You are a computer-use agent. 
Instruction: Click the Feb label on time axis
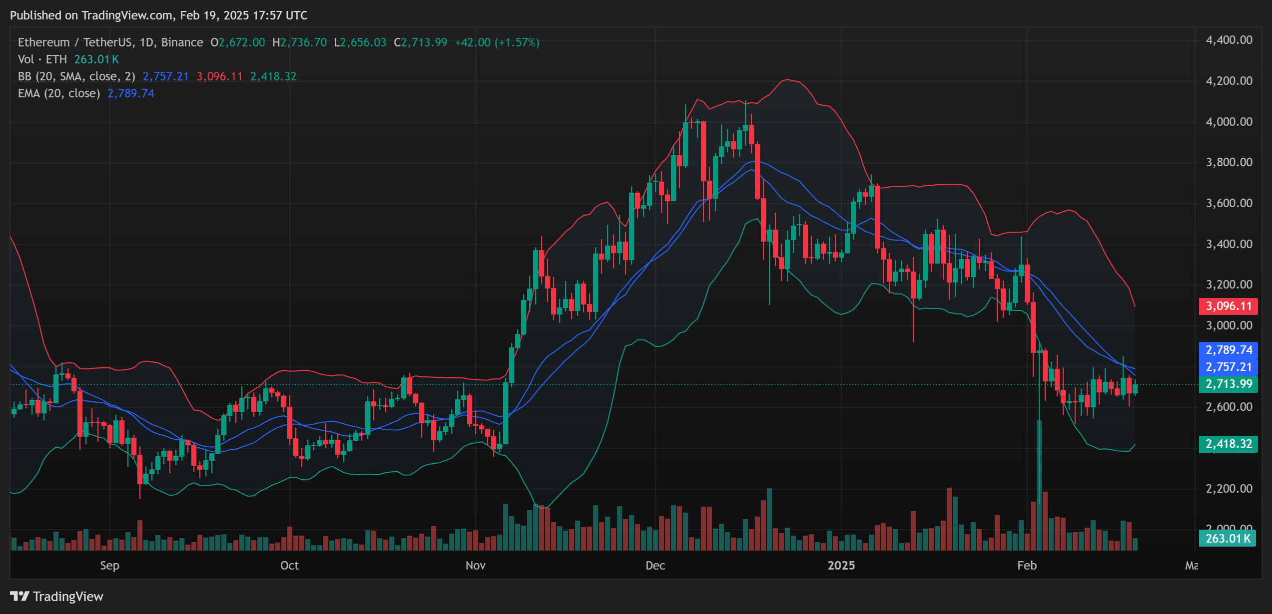pyautogui.click(x=1027, y=565)
